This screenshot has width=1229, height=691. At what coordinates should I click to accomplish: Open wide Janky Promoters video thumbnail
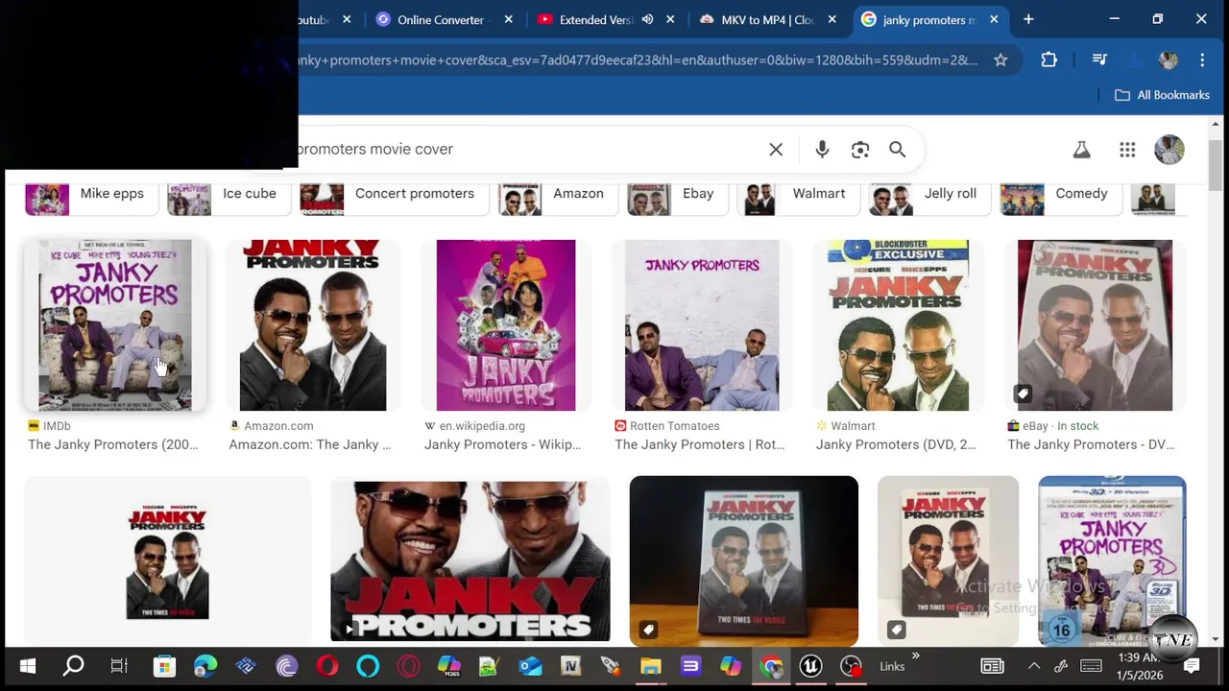point(470,560)
